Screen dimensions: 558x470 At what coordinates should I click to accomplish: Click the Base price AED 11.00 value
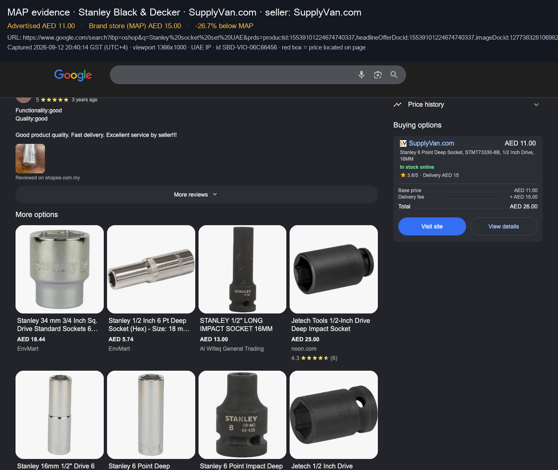coord(526,190)
